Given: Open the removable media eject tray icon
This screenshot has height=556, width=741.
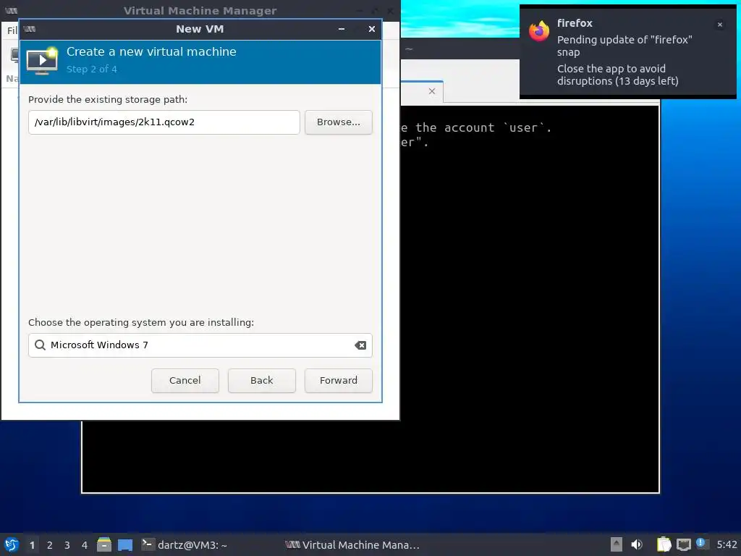Looking at the screenshot, I should tap(617, 544).
